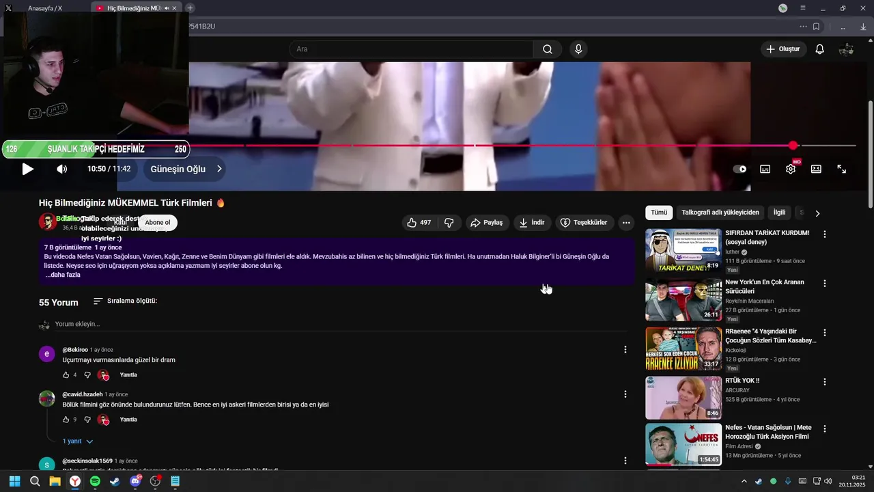Open Windows taskbar search
The width and height of the screenshot is (874, 492).
pos(35,482)
